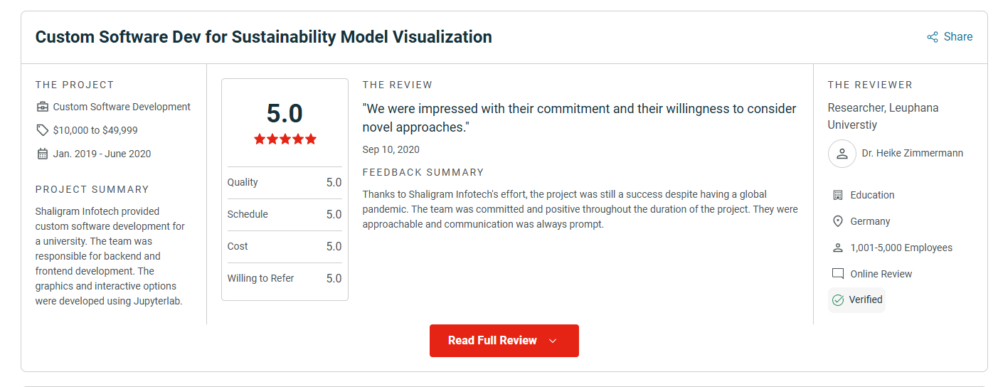This screenshot has width=998, height=387.
Task: Click the chat bubble icon for Online Review
Action: point(838,274)
